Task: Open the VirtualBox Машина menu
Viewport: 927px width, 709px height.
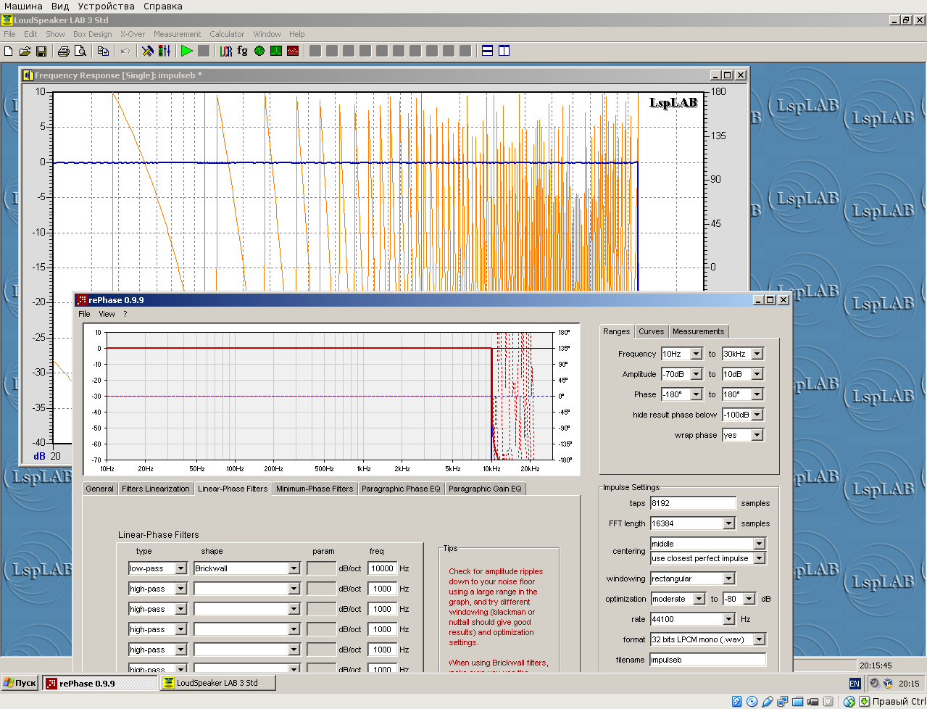Action: pos(23,6)
